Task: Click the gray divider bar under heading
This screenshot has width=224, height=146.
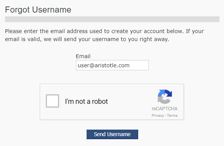Action: (x=112, y=19)
